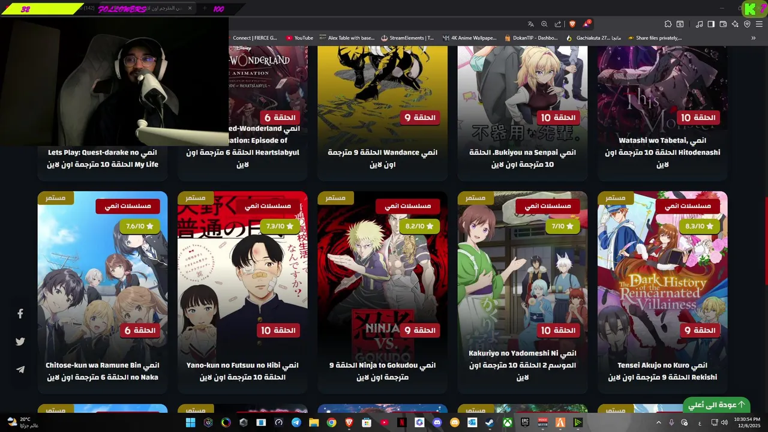Open the DokanTIP - Dashbo... bookmark
This screenshot has width=768, height=432.
(530, 38)
